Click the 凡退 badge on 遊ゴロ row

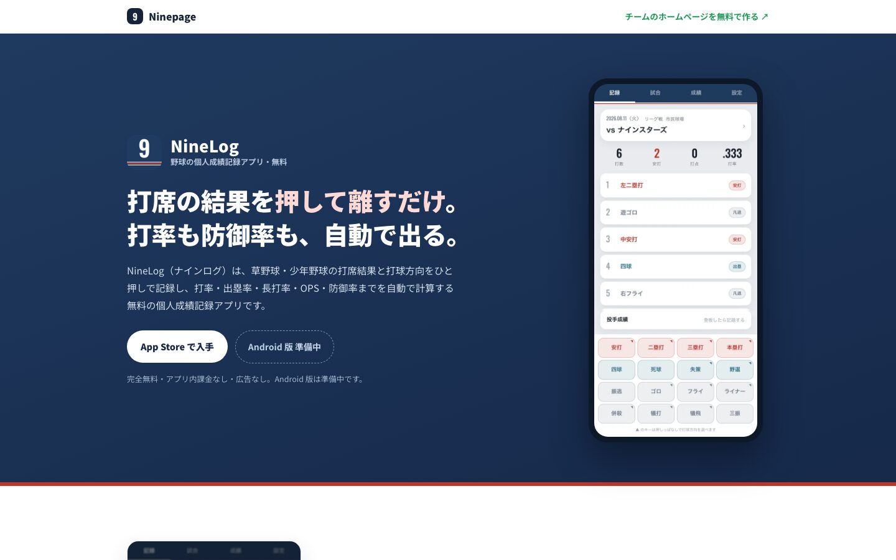(737, 212)
